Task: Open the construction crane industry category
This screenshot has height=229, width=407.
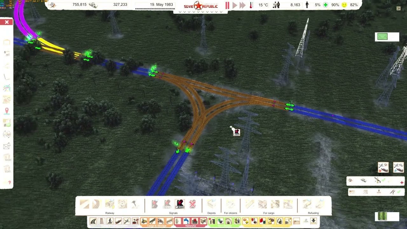Action: (x=288, y=221)
